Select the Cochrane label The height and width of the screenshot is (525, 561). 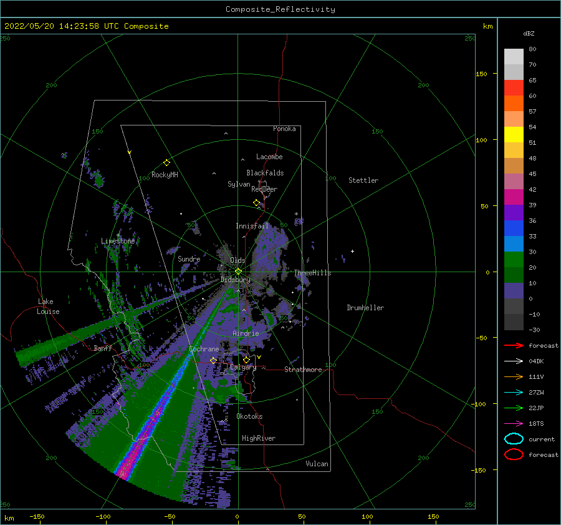pos(204,349)
